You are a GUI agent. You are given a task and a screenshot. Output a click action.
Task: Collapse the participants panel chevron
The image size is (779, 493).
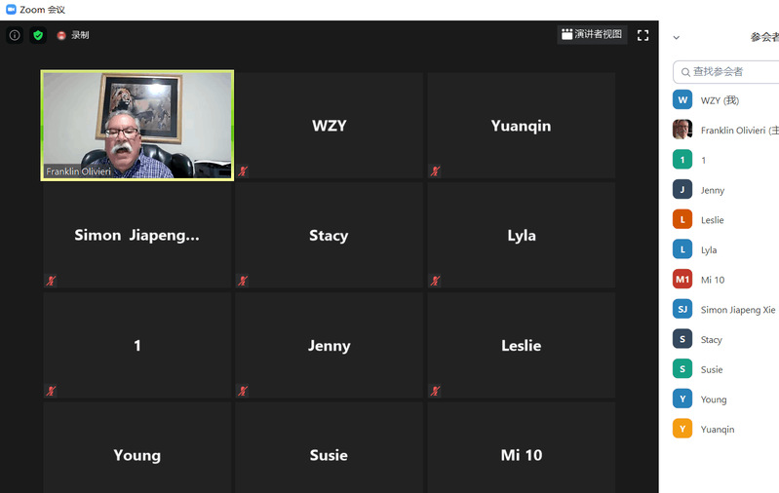point(676,38)
